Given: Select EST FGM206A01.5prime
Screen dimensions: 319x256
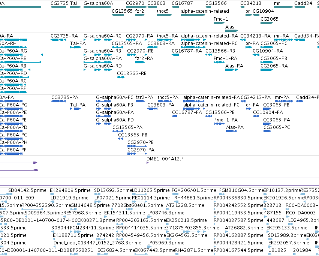Looking at the screenshot, I should tap(194, 190).
